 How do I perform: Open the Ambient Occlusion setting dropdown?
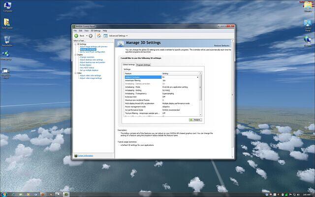point(198,77)
